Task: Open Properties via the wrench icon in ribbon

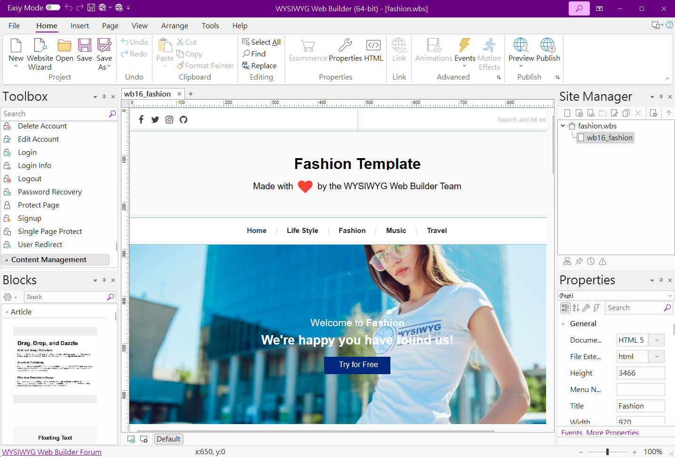Action: pyautogui.click(x=345, y=45)
